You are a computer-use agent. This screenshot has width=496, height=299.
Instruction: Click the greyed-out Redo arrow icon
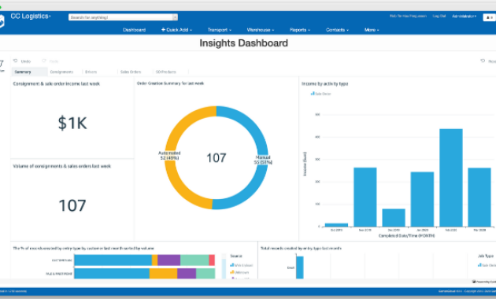[x=44, y=61]
